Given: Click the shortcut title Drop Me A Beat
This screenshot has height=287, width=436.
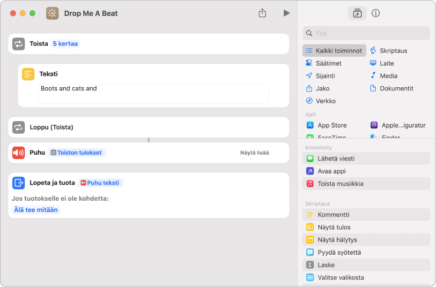Looking at the screenshot, I should (x=91, y=13).
